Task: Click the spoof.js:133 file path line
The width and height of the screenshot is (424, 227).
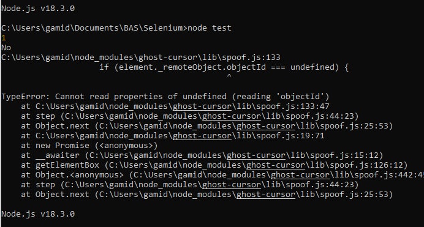Action: [141, 58]
